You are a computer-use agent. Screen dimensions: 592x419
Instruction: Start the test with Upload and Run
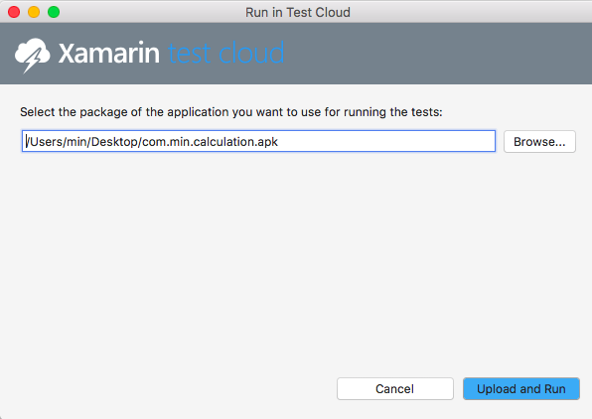521,389
